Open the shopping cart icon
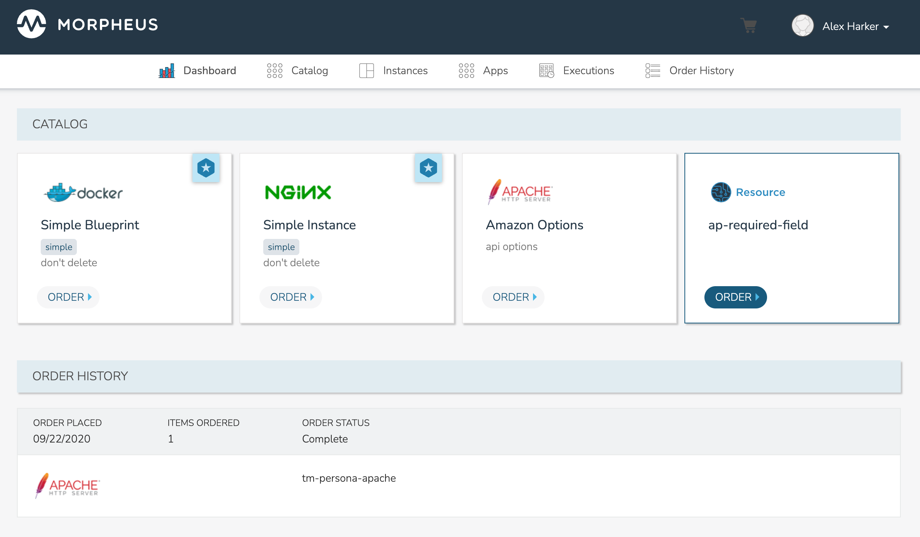 pos(749,26)
